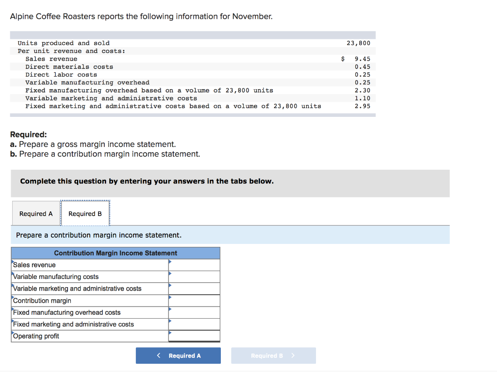The width and height of the screenshot is (497, 372).
Task: Click the Contribution Margin Income Statement table header
Action: pyautogui.click(x=116, y=253)
